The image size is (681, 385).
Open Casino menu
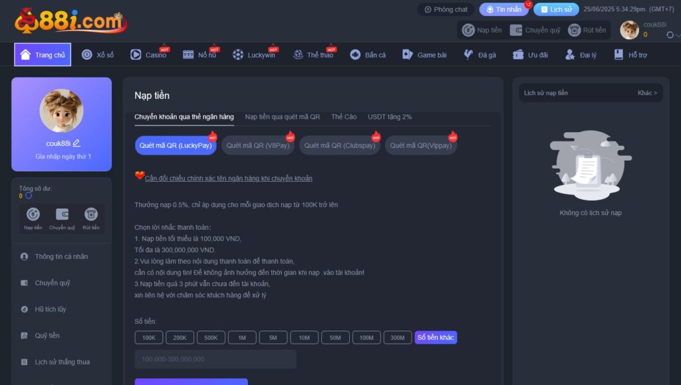coord(149,55)
